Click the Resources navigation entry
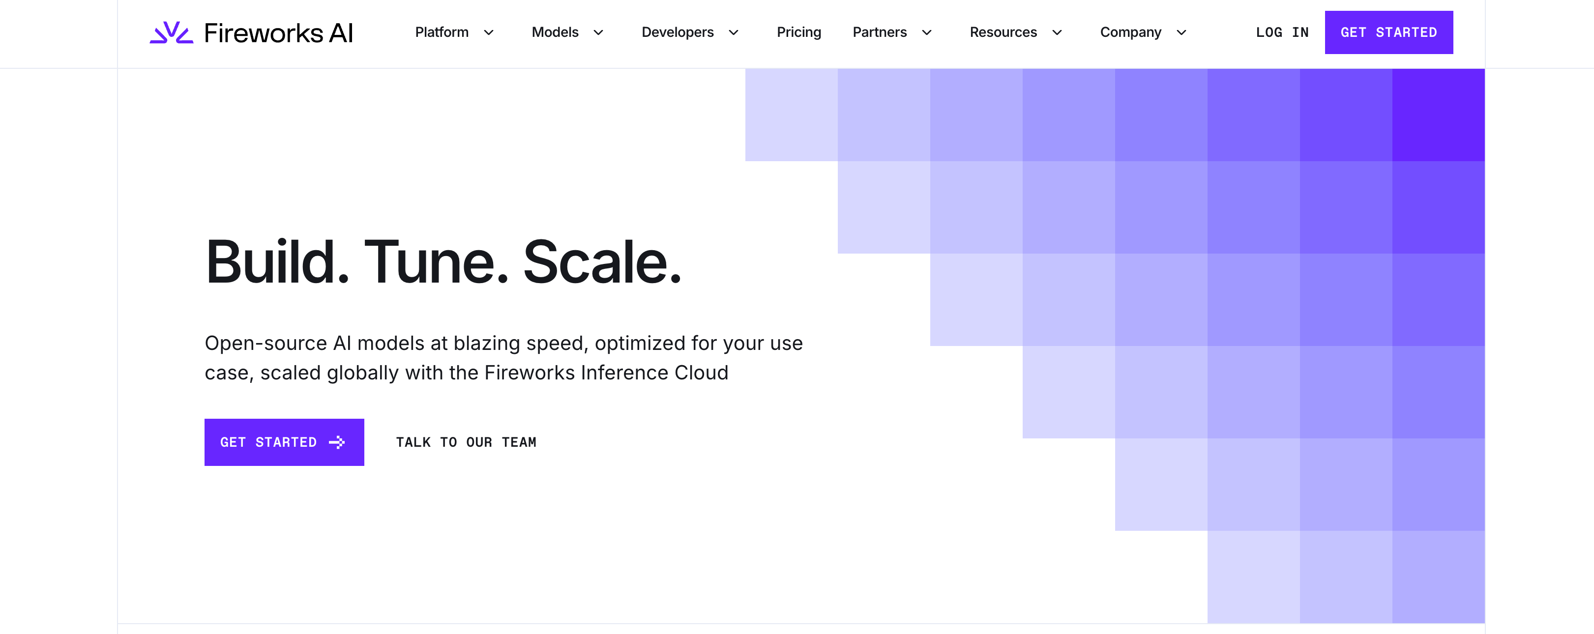This screenshot has height=634, width=1594. point(1003,32)
